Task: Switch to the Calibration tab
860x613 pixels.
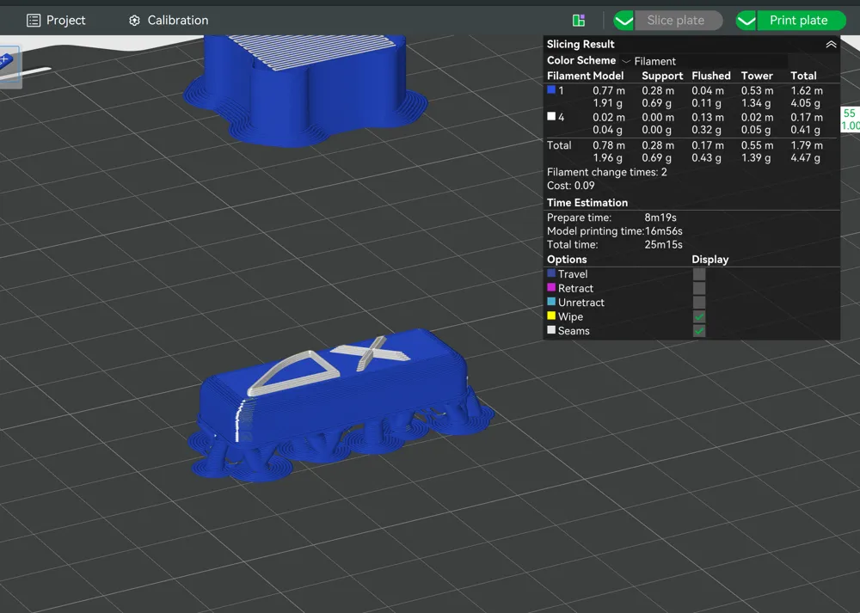Action: pos(169,21)
